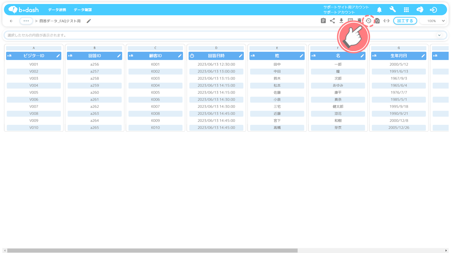Screen dimensions: 451x253
Task: Expand the breadcrumb ellipsis button
Action: (26, 21)
